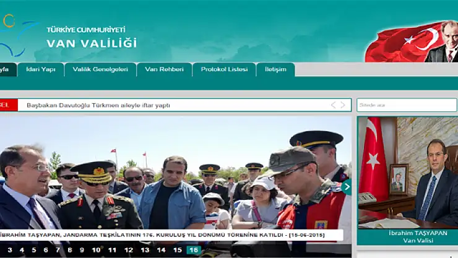Jump to slide number 14
This screenshot has height=258, width=458.
click(x=162, y=250)
